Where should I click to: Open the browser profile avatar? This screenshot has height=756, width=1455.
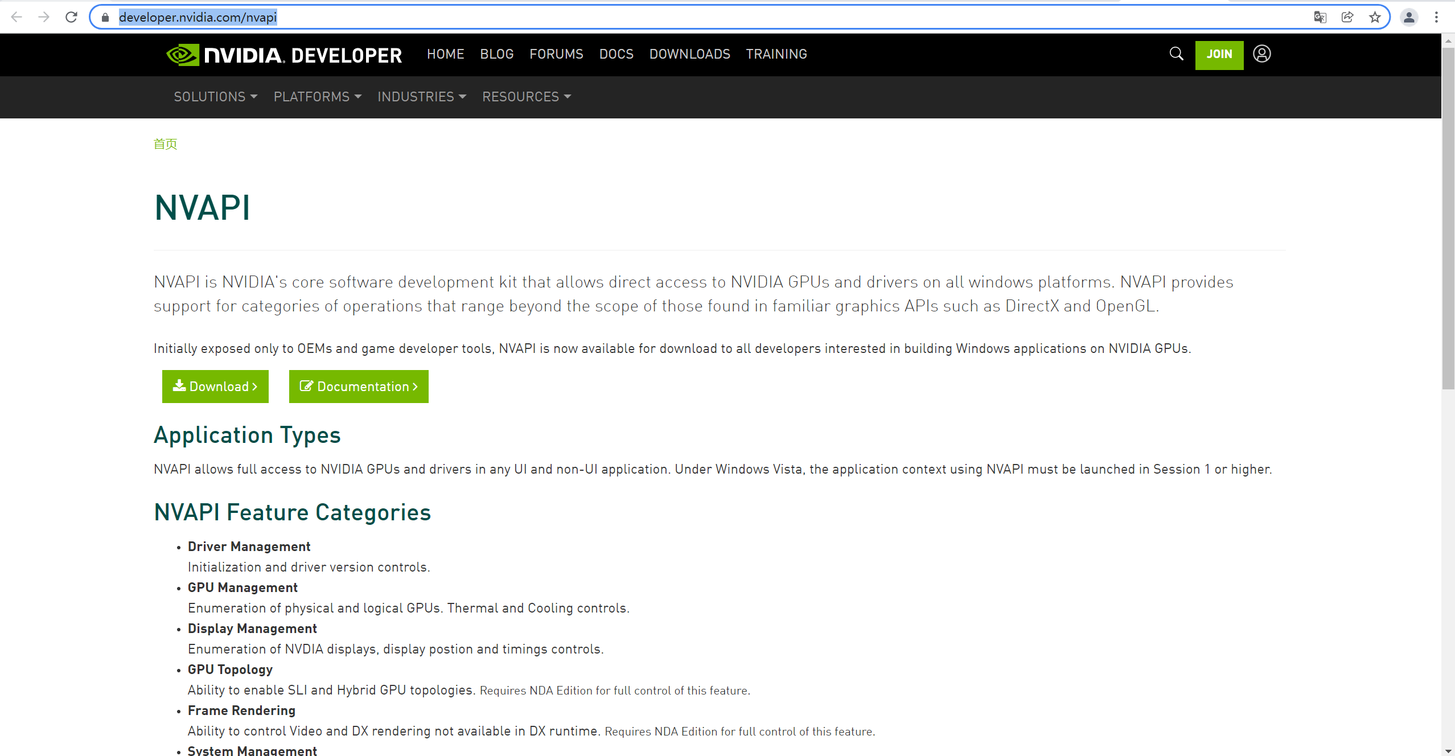pos(1409,17)
